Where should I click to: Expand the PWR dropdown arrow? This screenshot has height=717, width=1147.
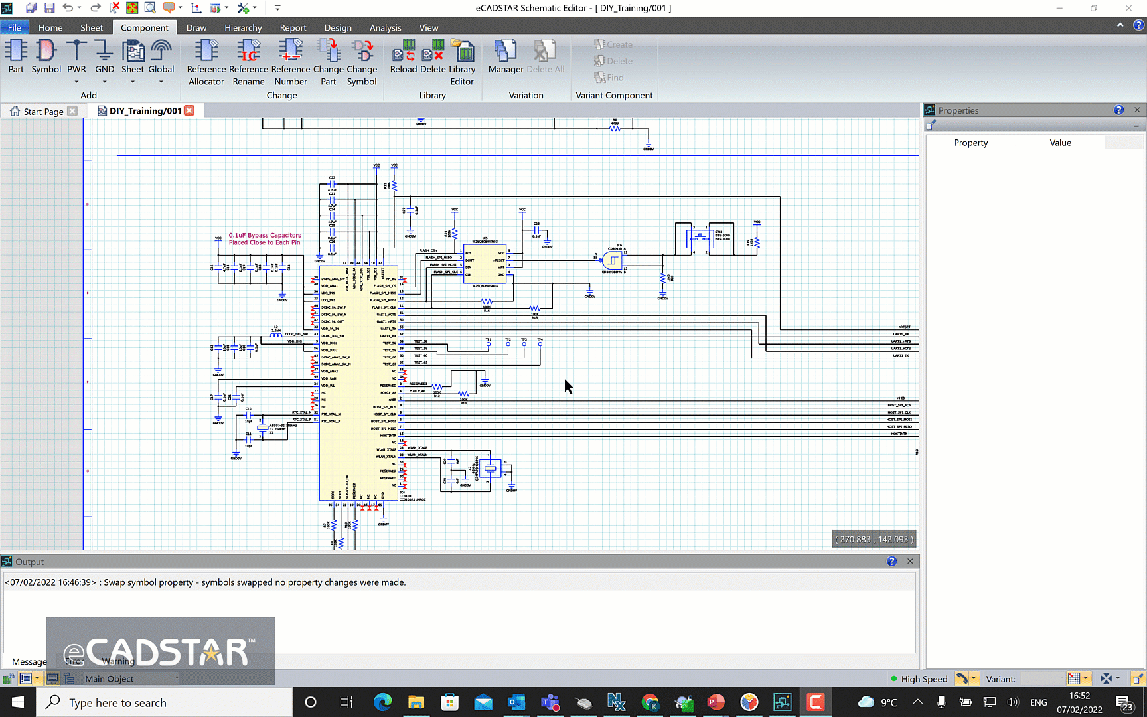pos(76,82)
